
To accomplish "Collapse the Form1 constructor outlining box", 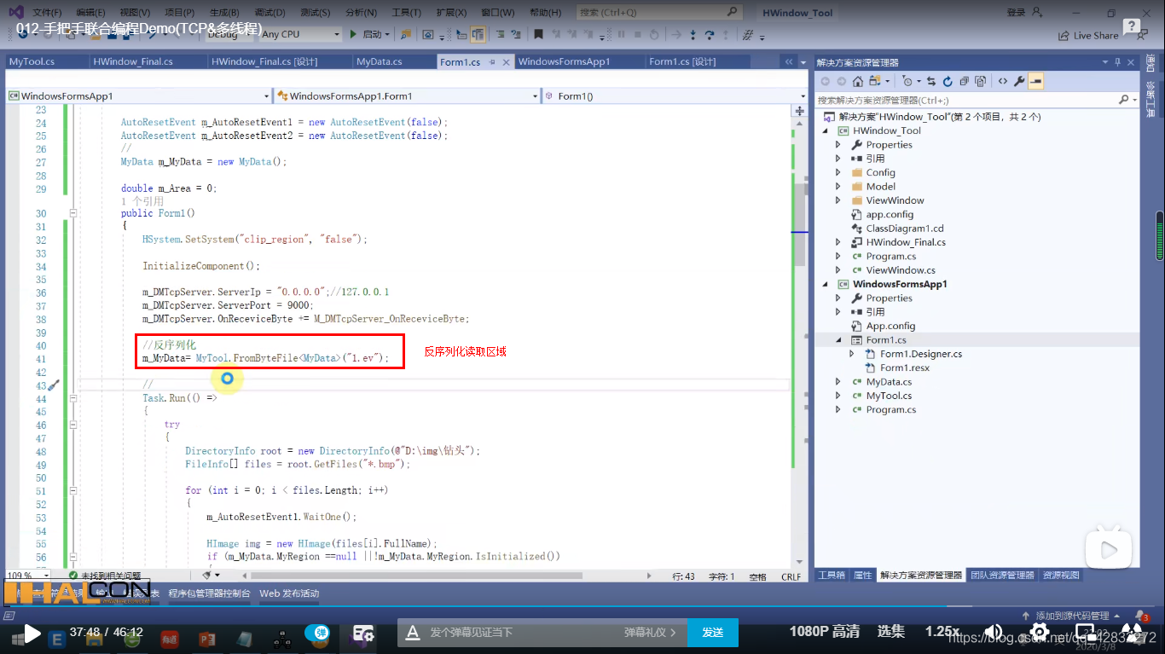I will point(73,213).
